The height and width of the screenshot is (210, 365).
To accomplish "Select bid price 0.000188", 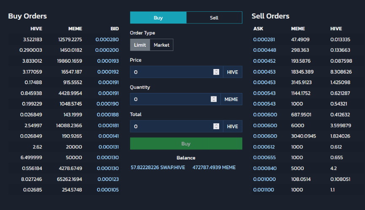I will tap(107, 114).
